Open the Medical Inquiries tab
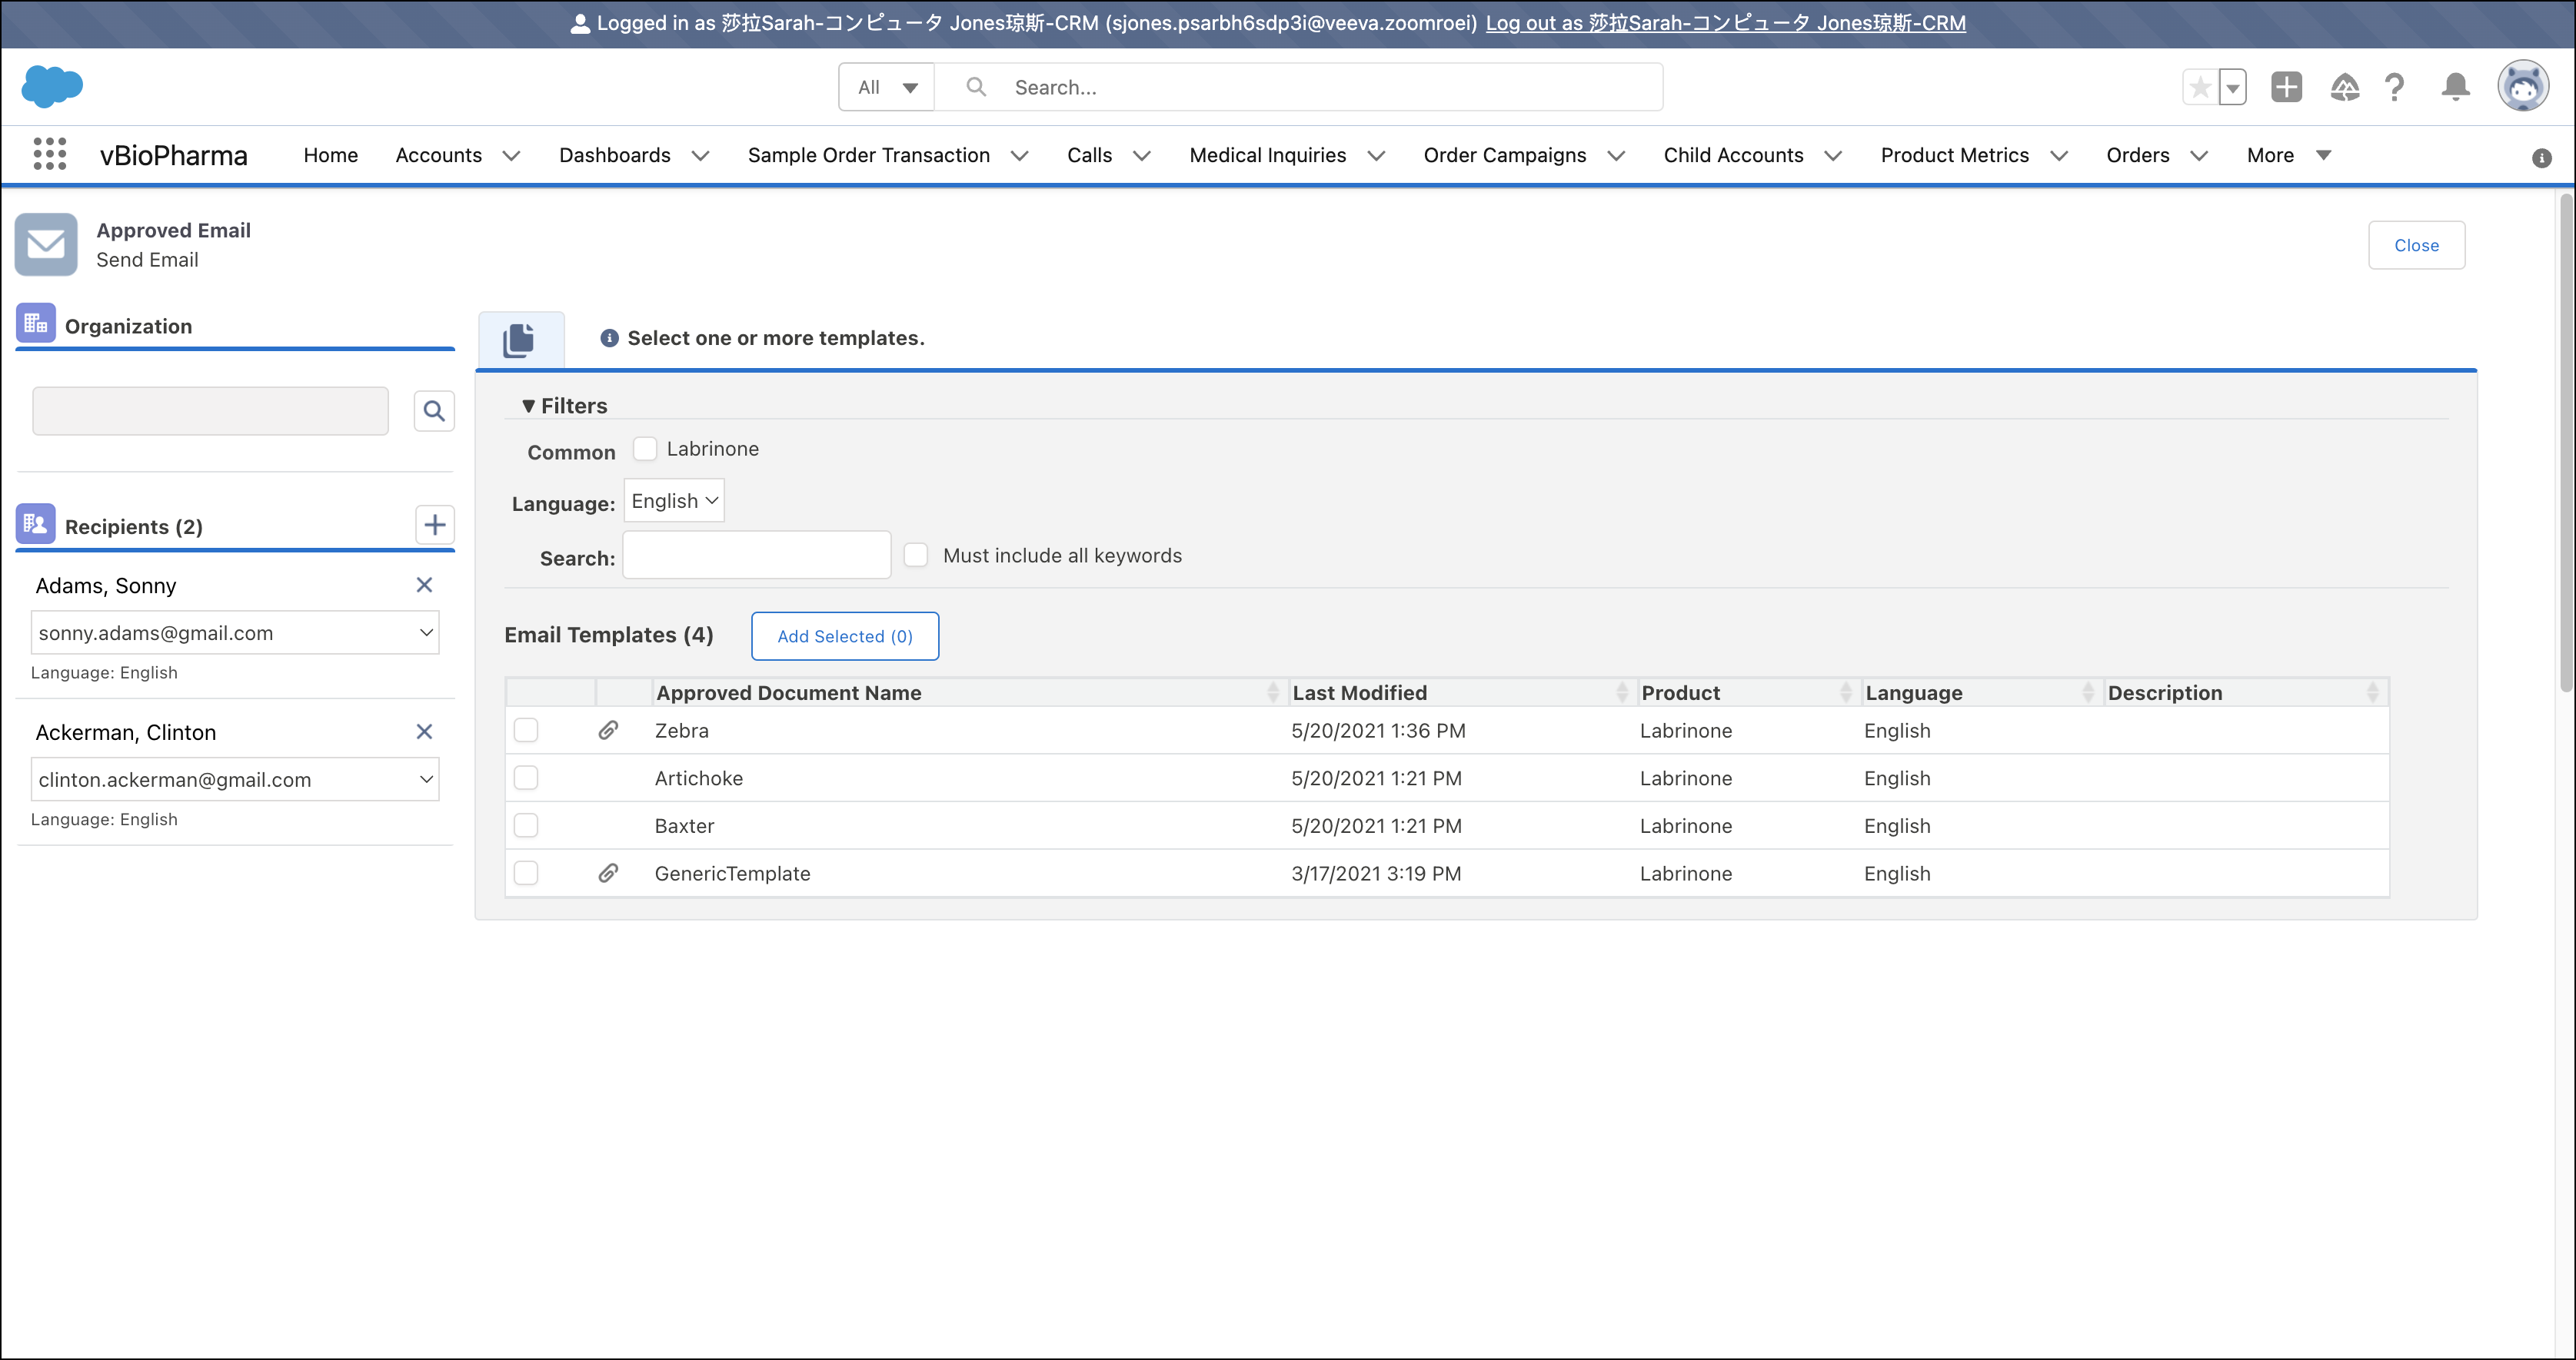This screenshot has height=1360, width=2576. [1267, 155]
